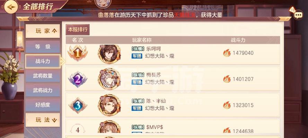Viewport: 308px width, 138px height.
Task: Click the flame power icon beside 1479040
Action: 227,53
